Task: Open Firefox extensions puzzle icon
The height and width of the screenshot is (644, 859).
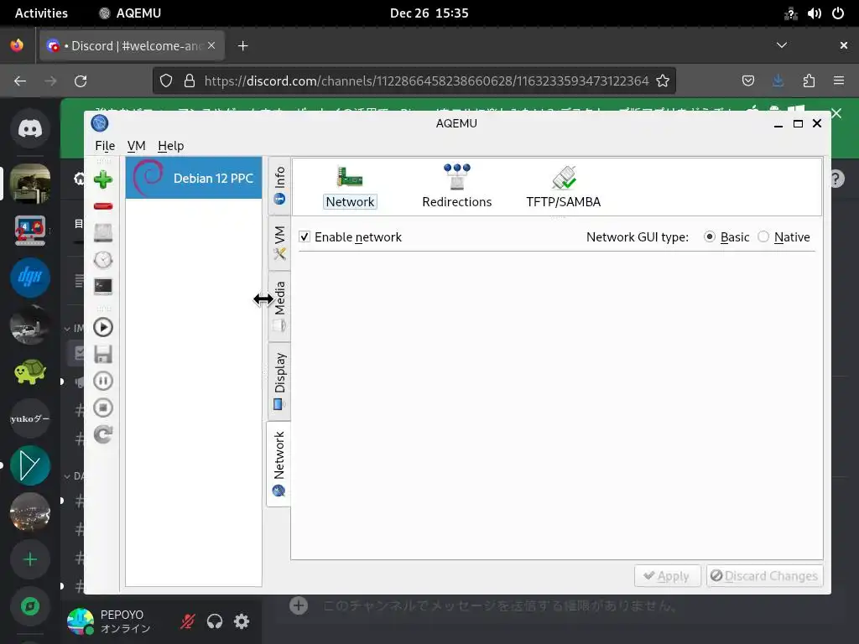Action: [809, 81]
